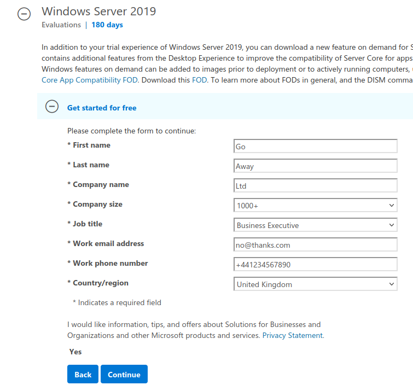
Task: Click the Work phone number field
Action: pyautogui.click(x=315, y=264)
